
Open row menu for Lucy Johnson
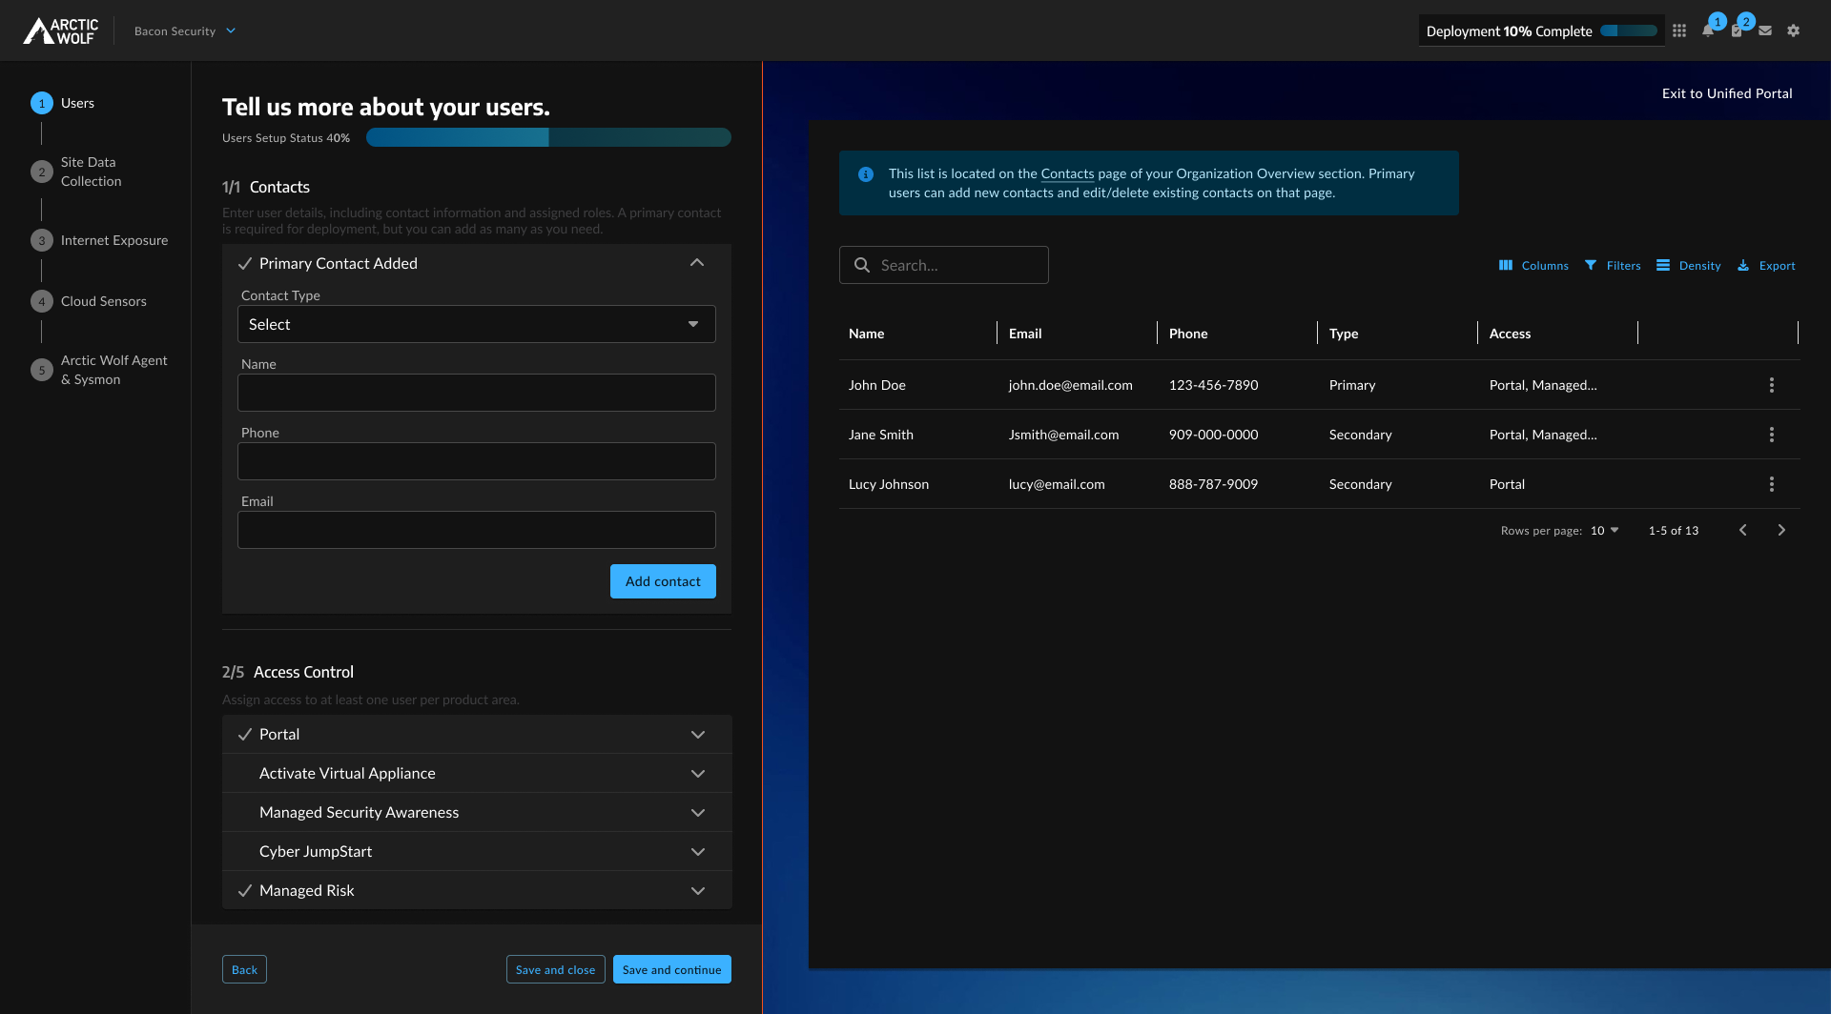click(1772, 484)
